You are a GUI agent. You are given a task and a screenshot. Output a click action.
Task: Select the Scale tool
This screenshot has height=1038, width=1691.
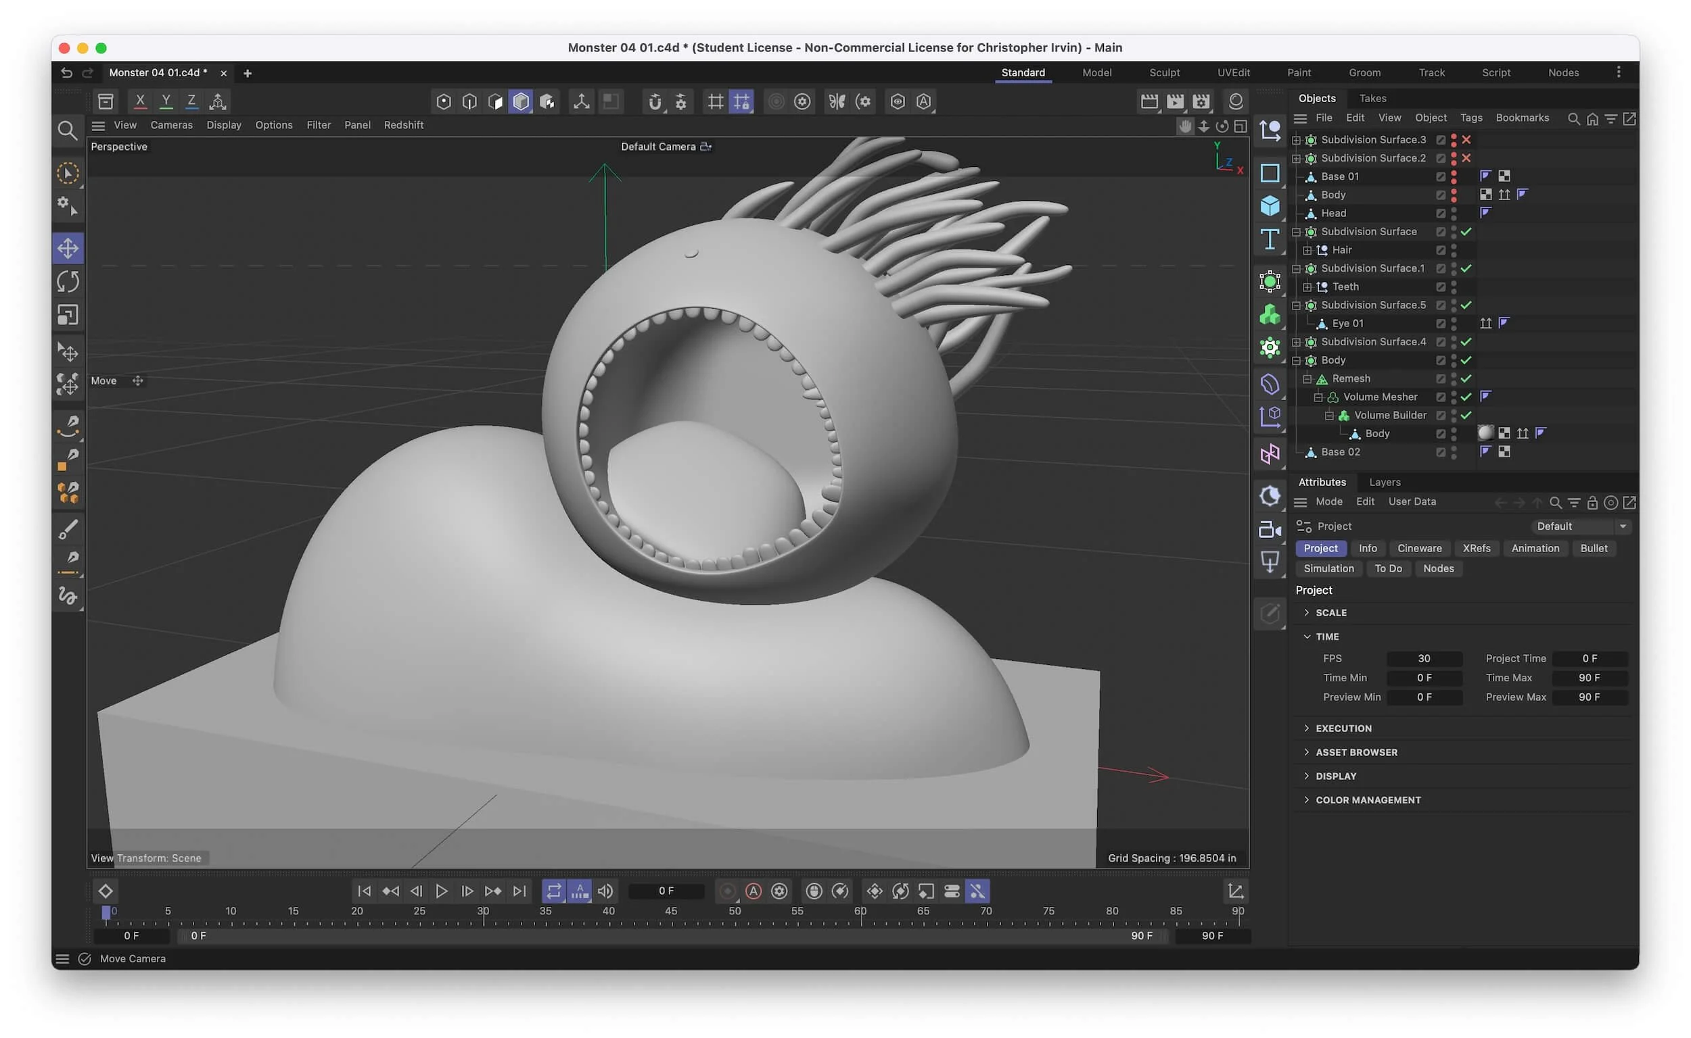pyautogui.click(x=68, y=315)
